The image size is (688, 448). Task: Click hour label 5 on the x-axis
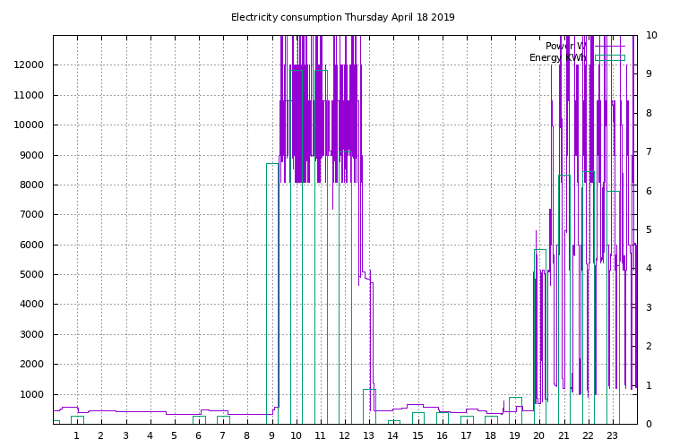(x=174, y=435)
